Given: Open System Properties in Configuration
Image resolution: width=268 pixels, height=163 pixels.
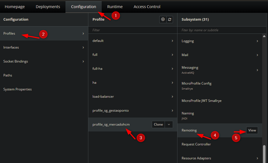Looking at the screenshot, I should click(18, 89).
